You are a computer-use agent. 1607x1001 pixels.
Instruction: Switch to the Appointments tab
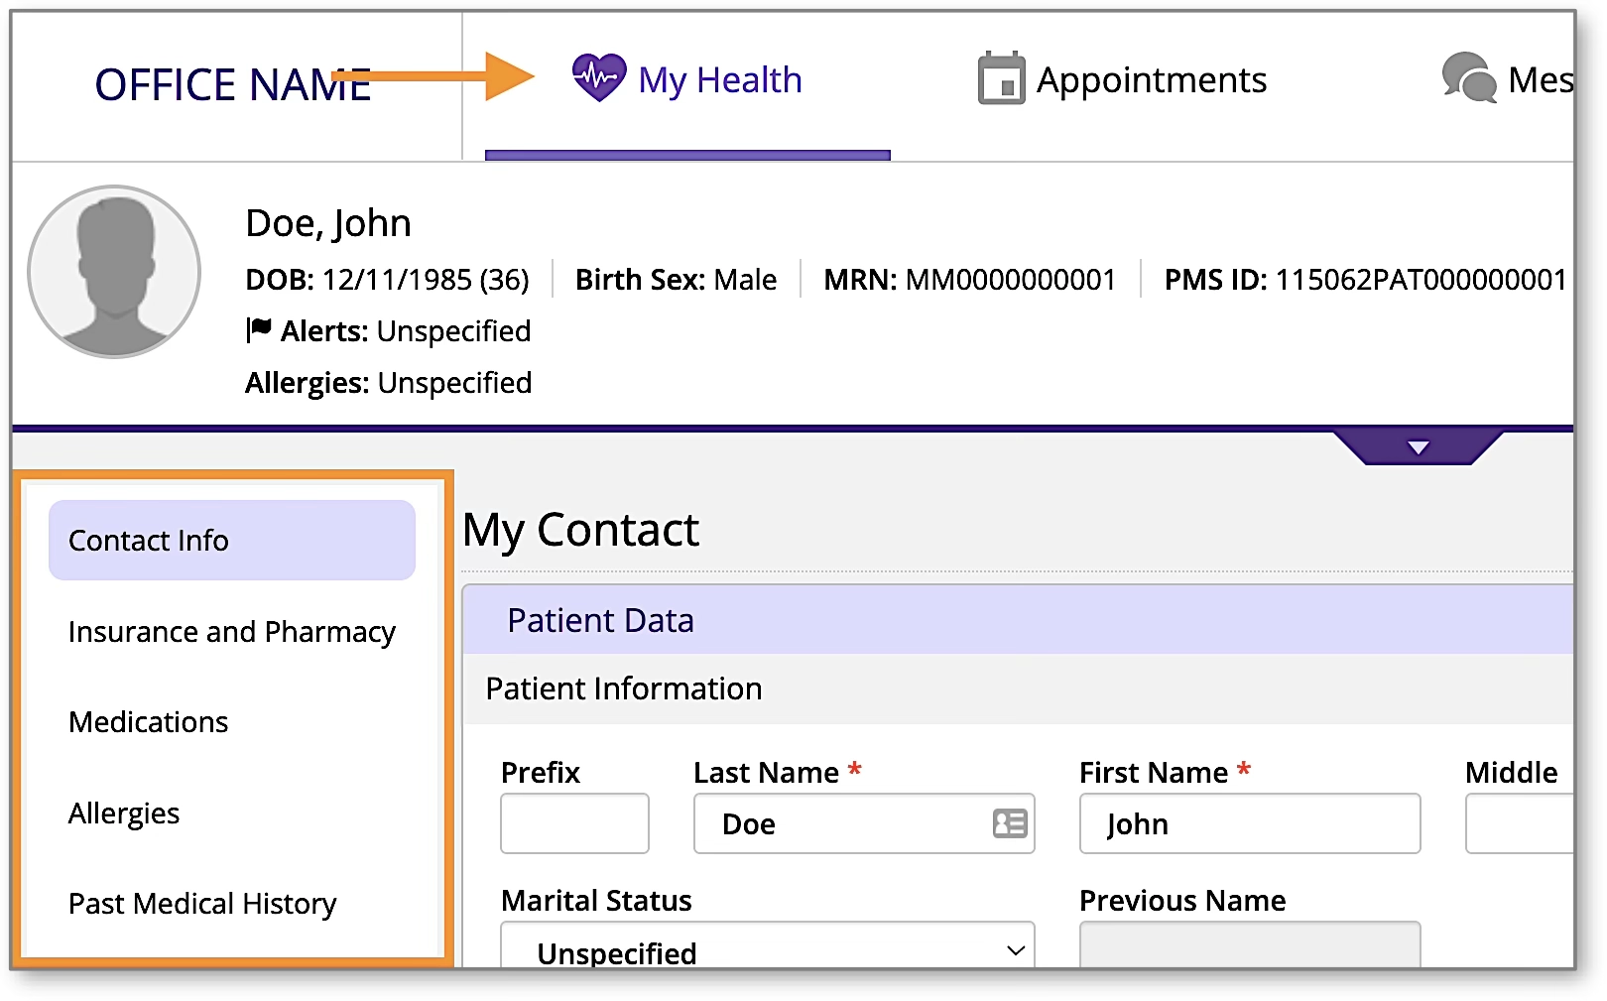tap(1151, 80)
